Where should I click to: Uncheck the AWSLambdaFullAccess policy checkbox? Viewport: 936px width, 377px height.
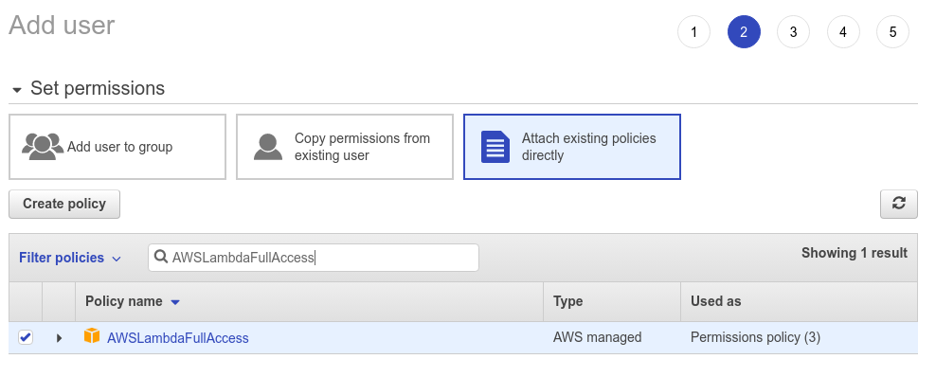pyautogui.click(x=25, y=337)
